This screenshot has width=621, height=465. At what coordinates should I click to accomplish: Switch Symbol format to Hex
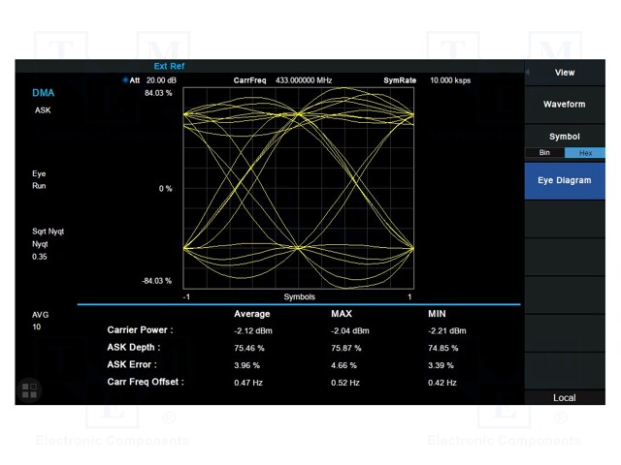[x=585, y=153]
